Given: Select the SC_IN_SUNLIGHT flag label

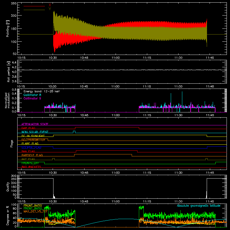Looking at the screenshot, I should (x=33, y=136).
